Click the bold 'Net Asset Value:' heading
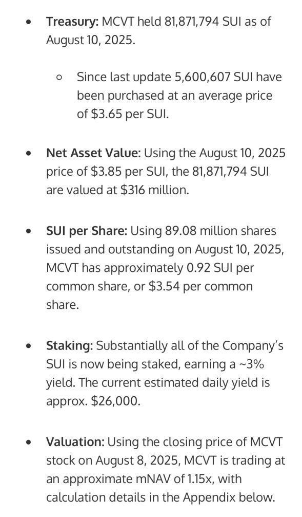 click(x=93, y=153)
